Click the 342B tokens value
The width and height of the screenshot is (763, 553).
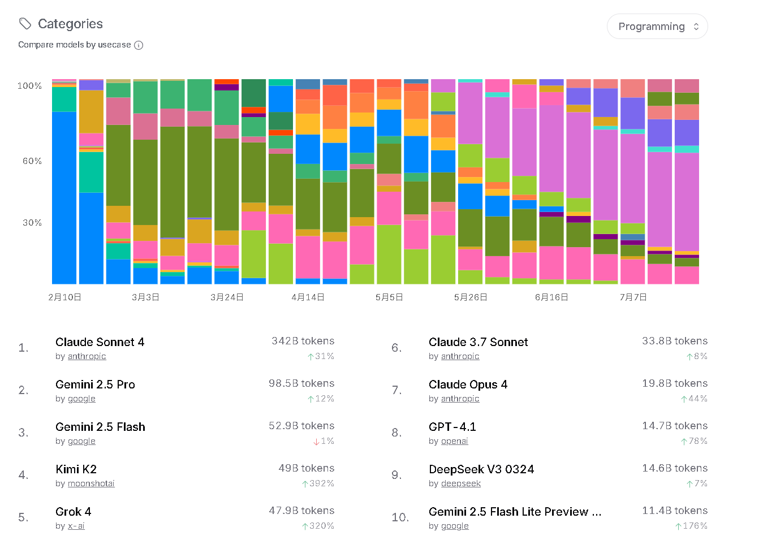[303, 341]
